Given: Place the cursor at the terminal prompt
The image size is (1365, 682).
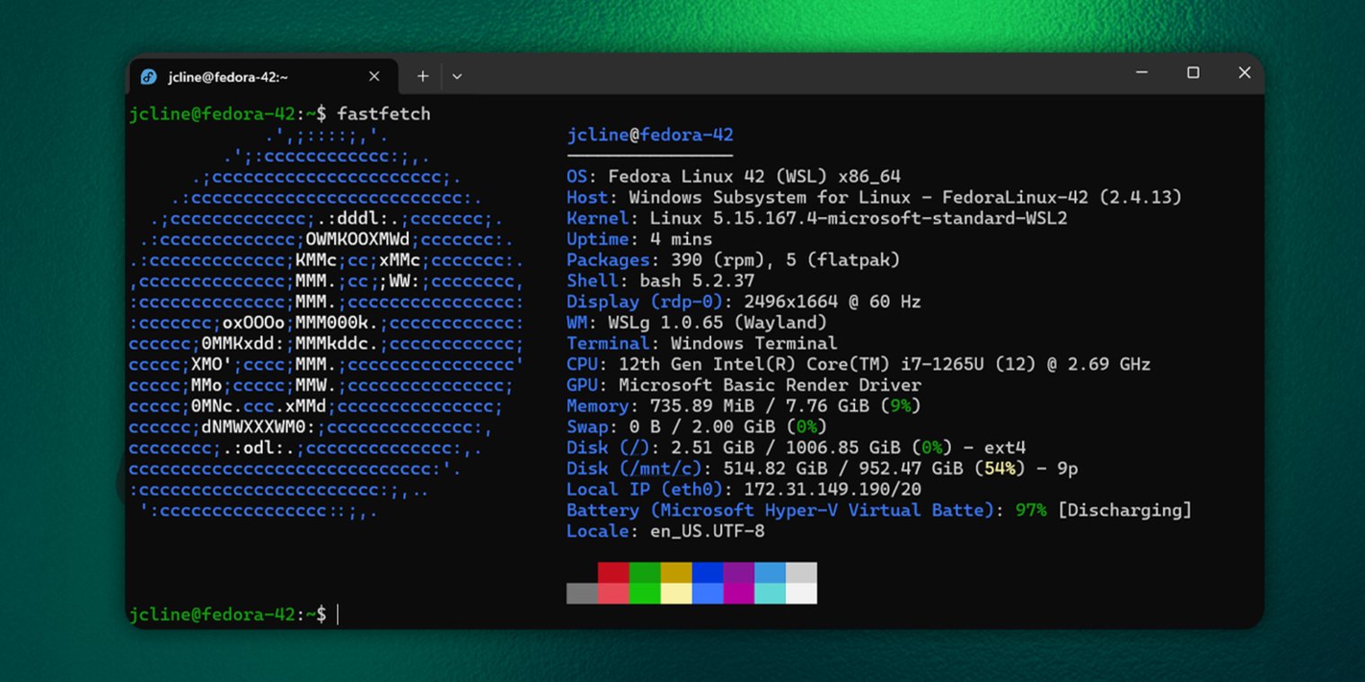Looking at the screenshot, I should pos(338,614).
